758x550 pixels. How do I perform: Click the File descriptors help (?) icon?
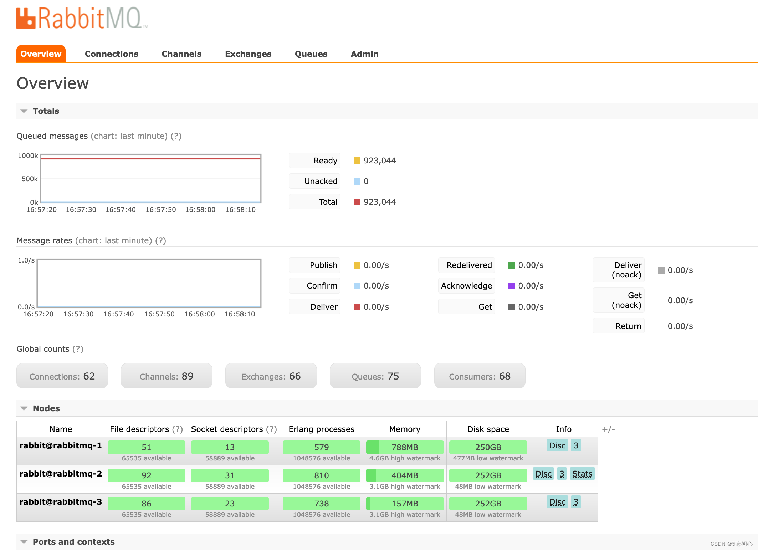point(177,429)
